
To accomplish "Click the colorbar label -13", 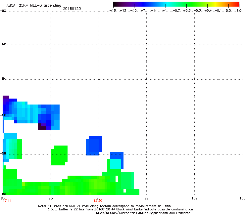I will point(123,11).
